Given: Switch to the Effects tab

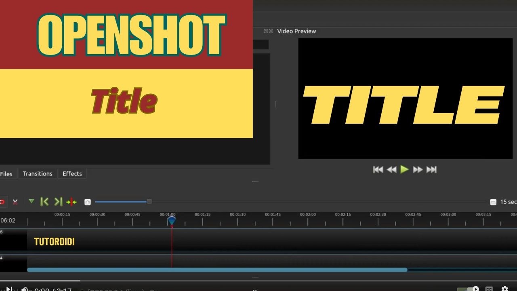Looking at the screenshot, I should pos(72,174).
